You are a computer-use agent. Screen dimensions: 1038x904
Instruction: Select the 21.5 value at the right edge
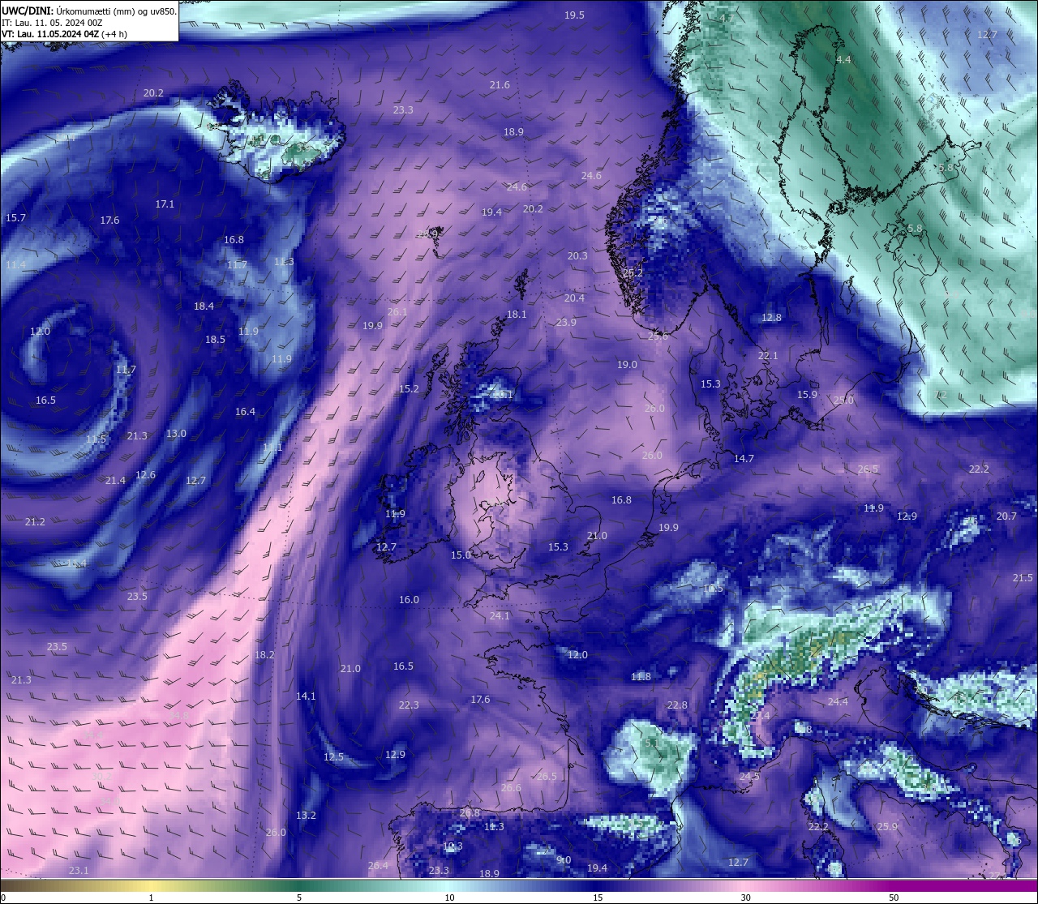click(1023, 578)
